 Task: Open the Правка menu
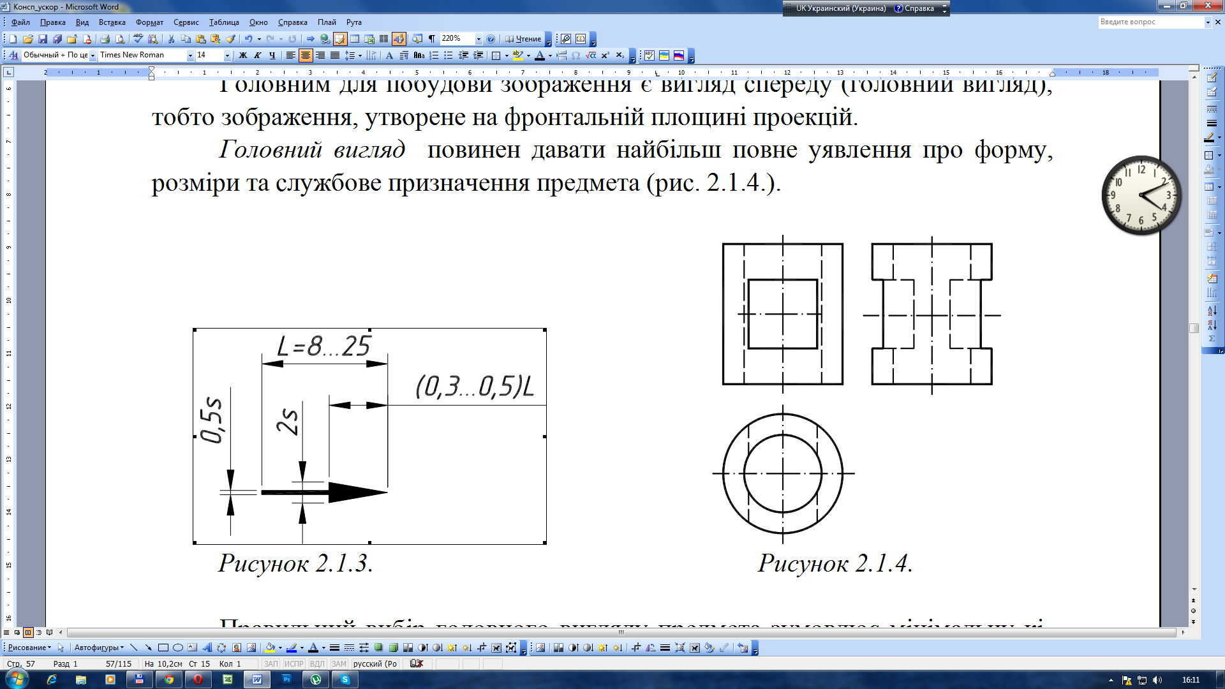click(52, 22)
